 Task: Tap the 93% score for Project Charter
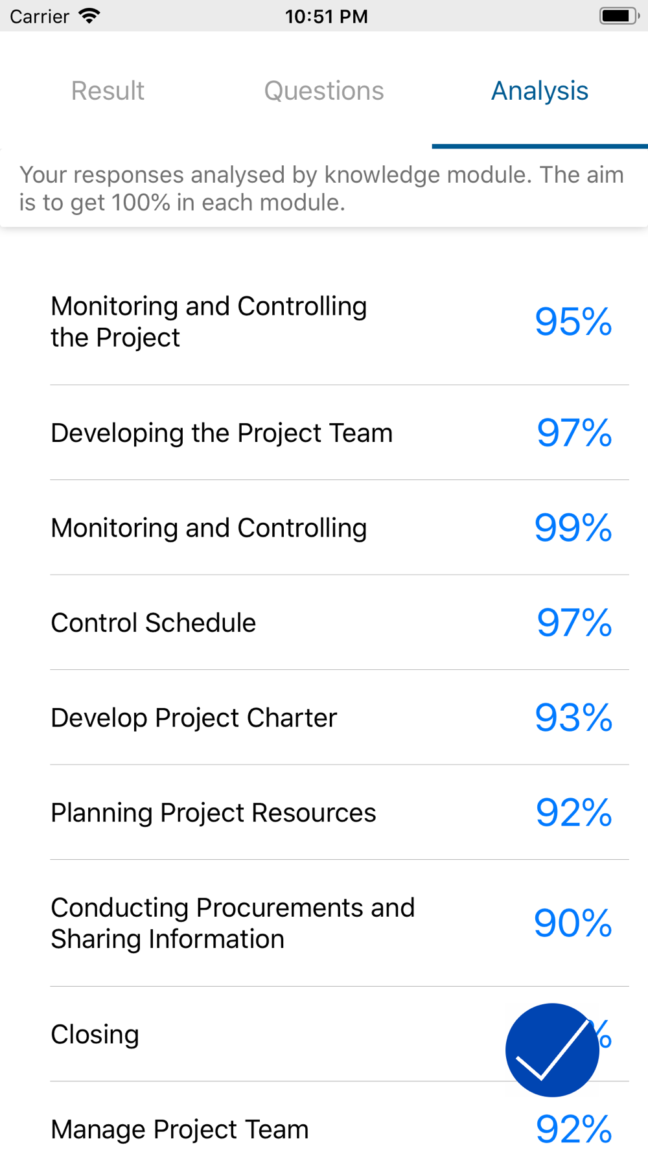[573, 717]
